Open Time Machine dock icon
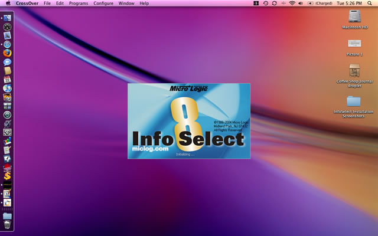Viewport: 378px width, 236px height. coord(7,114)
